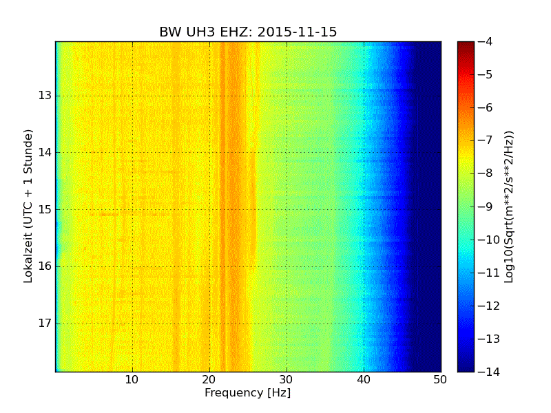
Task: Click the colorbar tick label −5
Action: (486, 74)
